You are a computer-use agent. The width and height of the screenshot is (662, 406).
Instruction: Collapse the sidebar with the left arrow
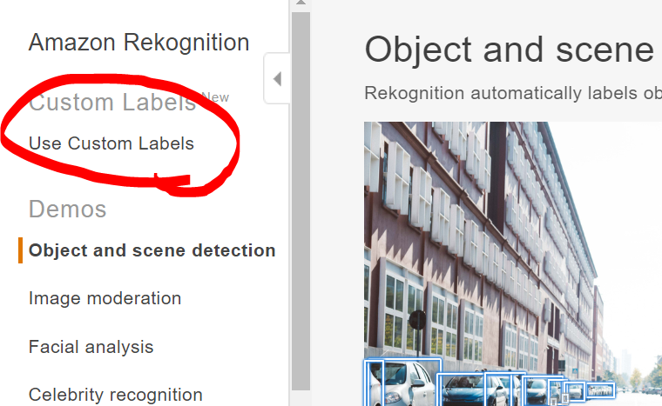pyautogui.click(x=277, y=79)
